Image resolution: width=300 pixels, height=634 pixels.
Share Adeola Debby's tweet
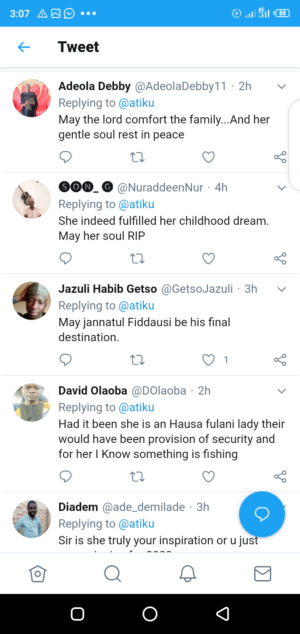coord(280,157)
